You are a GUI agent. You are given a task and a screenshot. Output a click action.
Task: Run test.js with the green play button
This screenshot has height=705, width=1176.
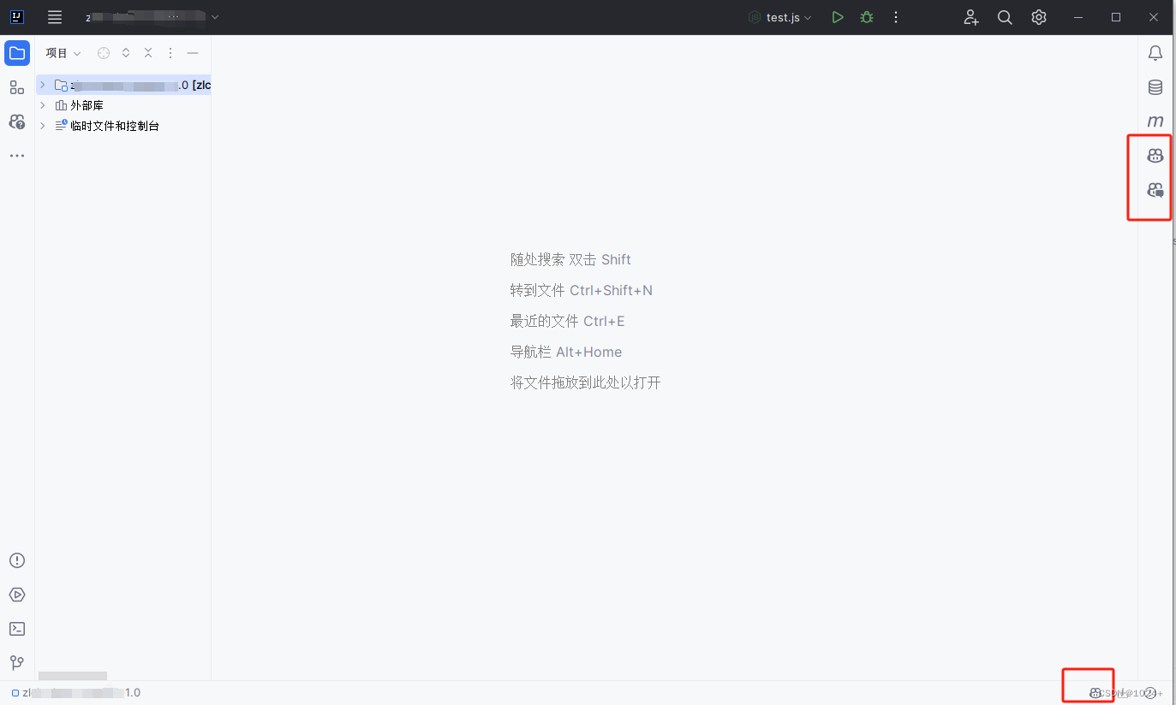pos(838,17)
